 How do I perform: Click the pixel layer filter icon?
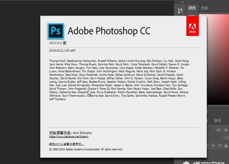point(219,130)
